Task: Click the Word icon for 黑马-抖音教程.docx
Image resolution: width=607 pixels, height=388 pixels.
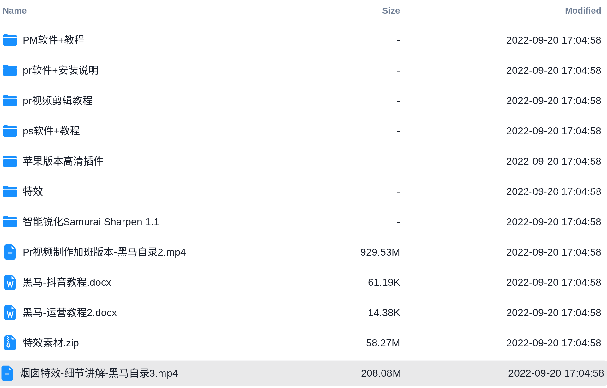Action: 10,282
